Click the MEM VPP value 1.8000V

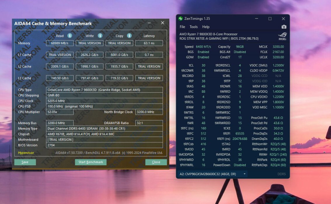278,102
